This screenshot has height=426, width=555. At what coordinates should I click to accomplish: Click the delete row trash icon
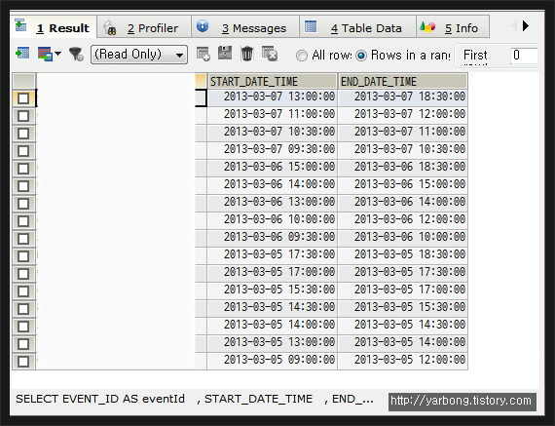click(x=247, y=54)
